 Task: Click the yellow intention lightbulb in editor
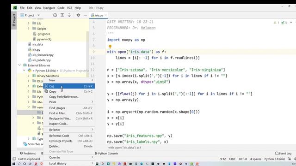click(110, 46)
